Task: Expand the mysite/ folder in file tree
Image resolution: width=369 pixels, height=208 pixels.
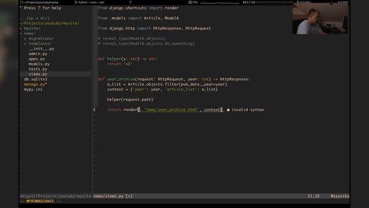Action: tap(32, 28)
